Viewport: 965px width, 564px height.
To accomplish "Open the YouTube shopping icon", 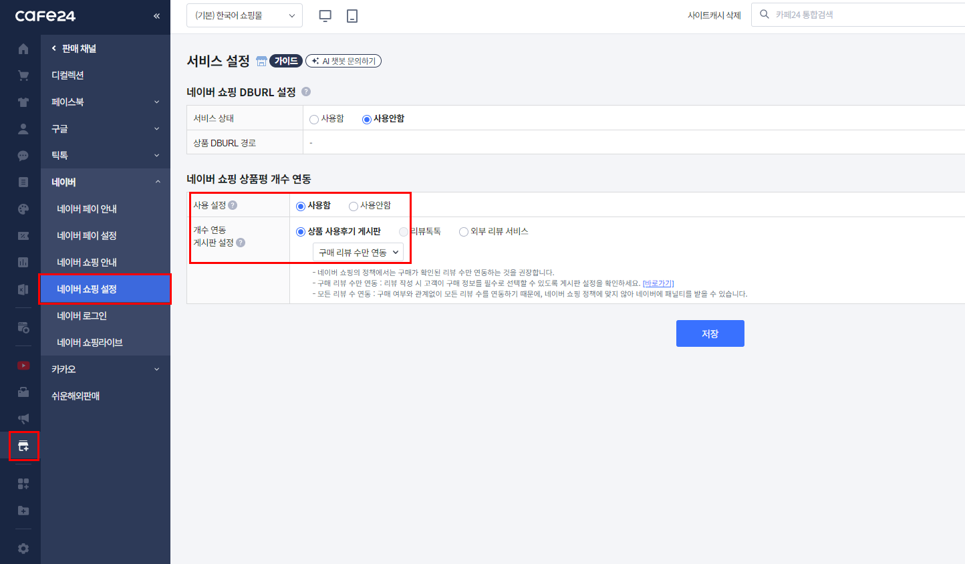I will click(23, 366).
